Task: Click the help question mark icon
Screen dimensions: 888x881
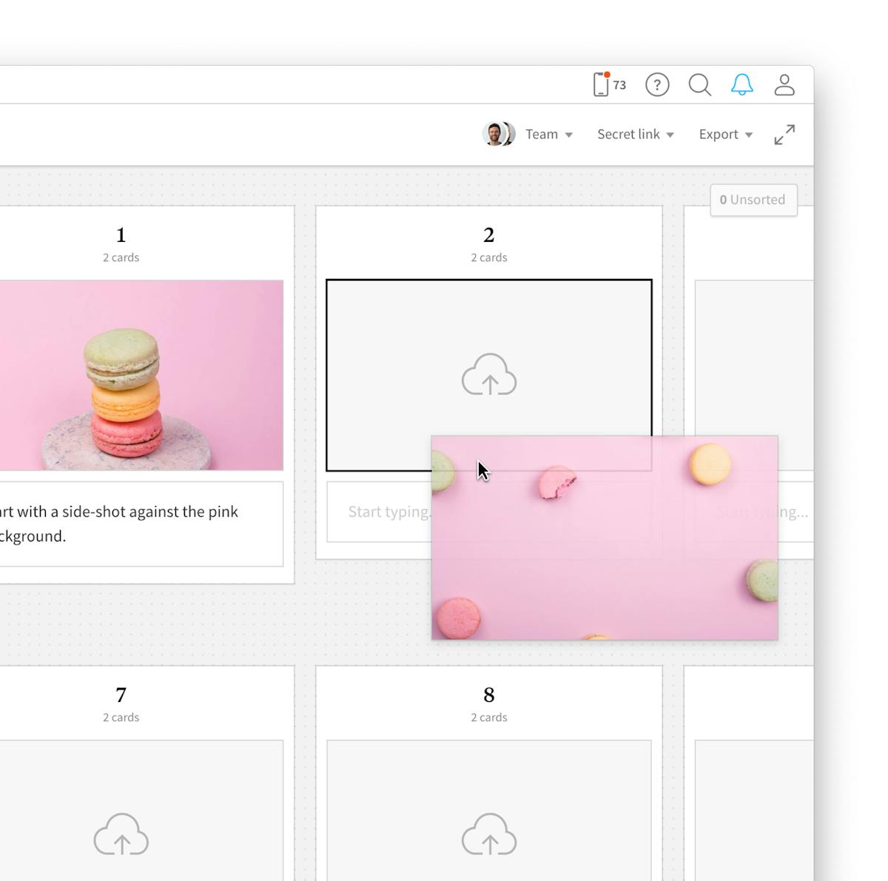Action: pyautogui.click(x=656, y=84)
